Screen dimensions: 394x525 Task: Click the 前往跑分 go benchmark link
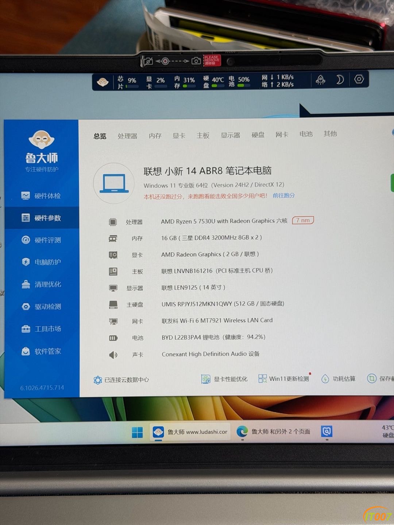click(284, 195)
